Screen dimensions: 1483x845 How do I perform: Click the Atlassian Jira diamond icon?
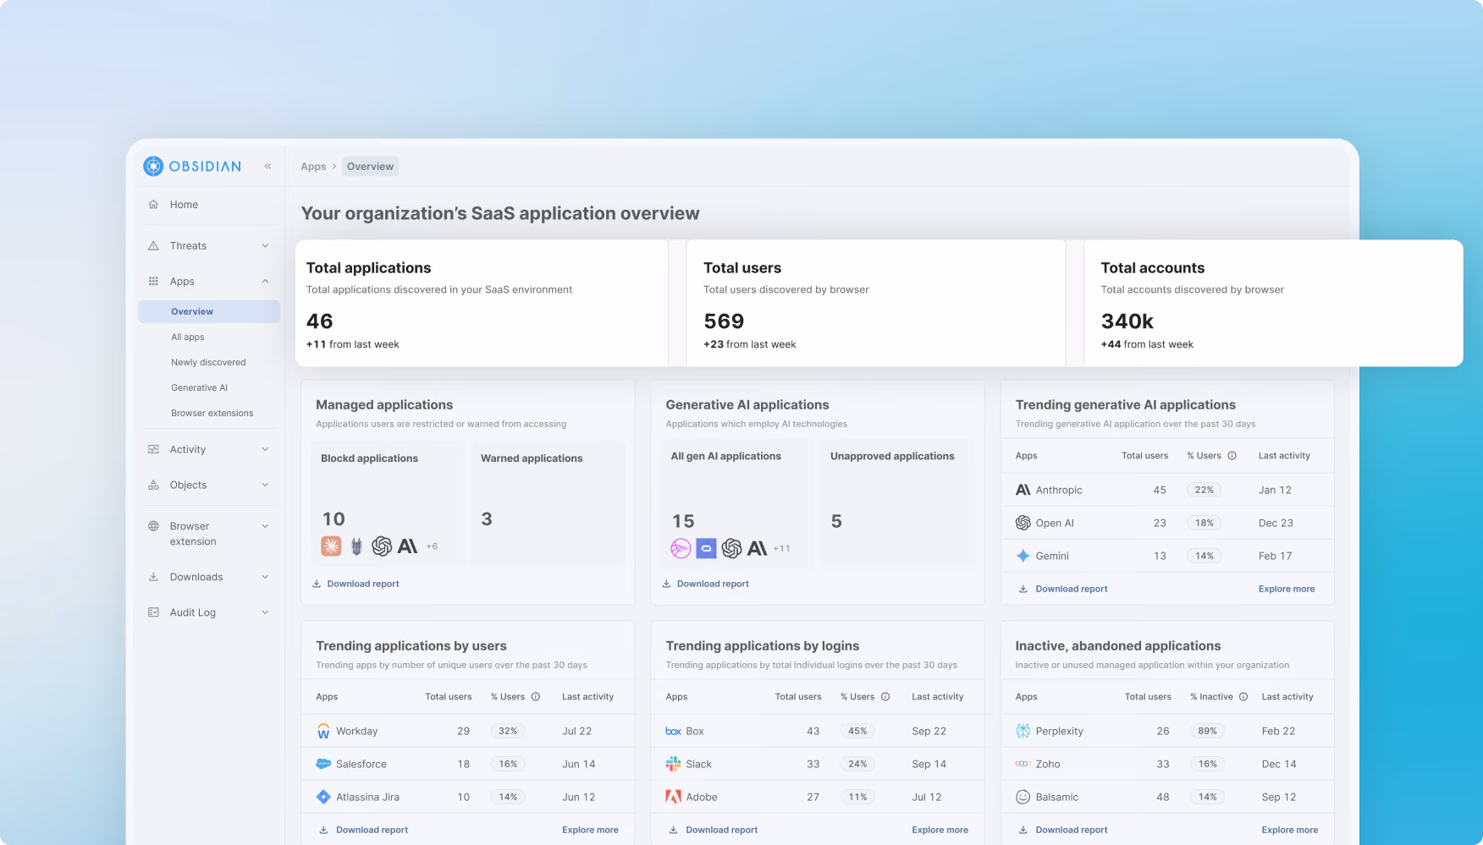[323, 797]
